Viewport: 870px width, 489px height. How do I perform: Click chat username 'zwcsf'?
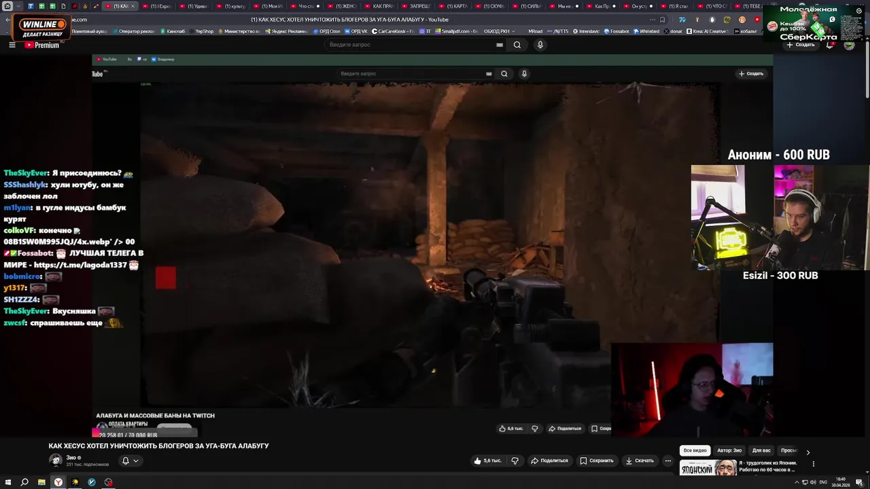(x=14, y=323)
